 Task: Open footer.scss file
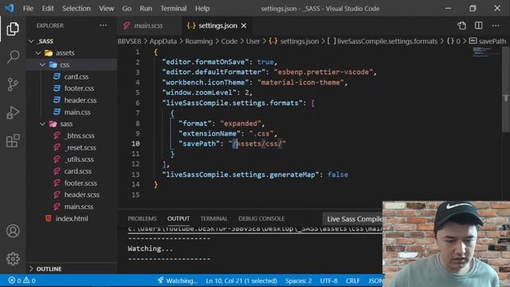[80, 183]
